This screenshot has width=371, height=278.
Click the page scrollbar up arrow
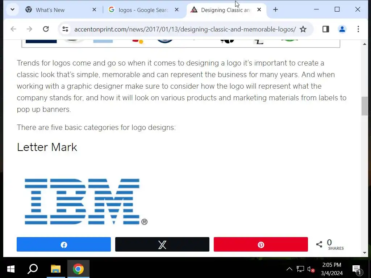(364, 44)
